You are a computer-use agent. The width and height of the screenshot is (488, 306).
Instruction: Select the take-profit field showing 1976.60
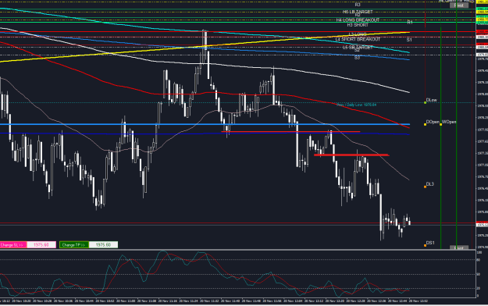[103, 245]
